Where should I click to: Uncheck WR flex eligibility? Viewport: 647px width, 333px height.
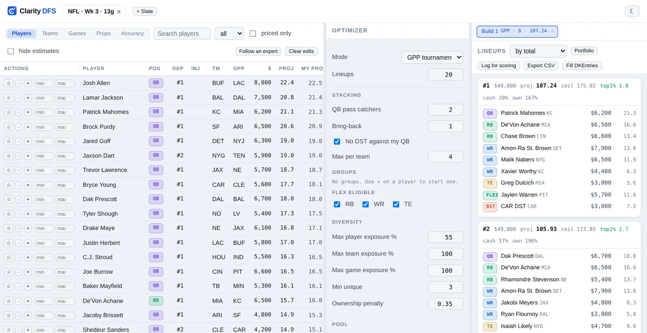coord(366,205)
